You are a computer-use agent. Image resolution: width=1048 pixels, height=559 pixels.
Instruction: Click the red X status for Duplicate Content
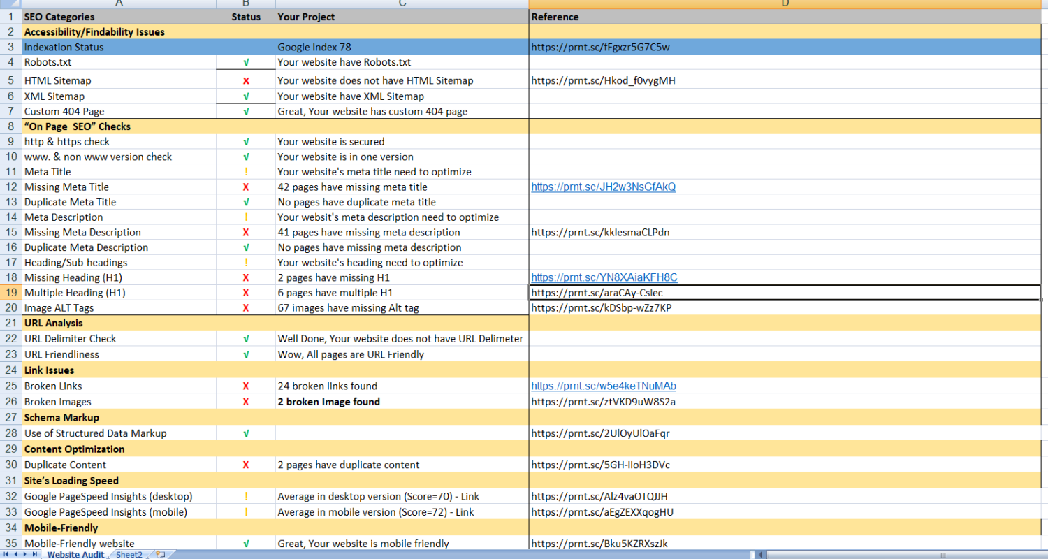coord(246,465)
